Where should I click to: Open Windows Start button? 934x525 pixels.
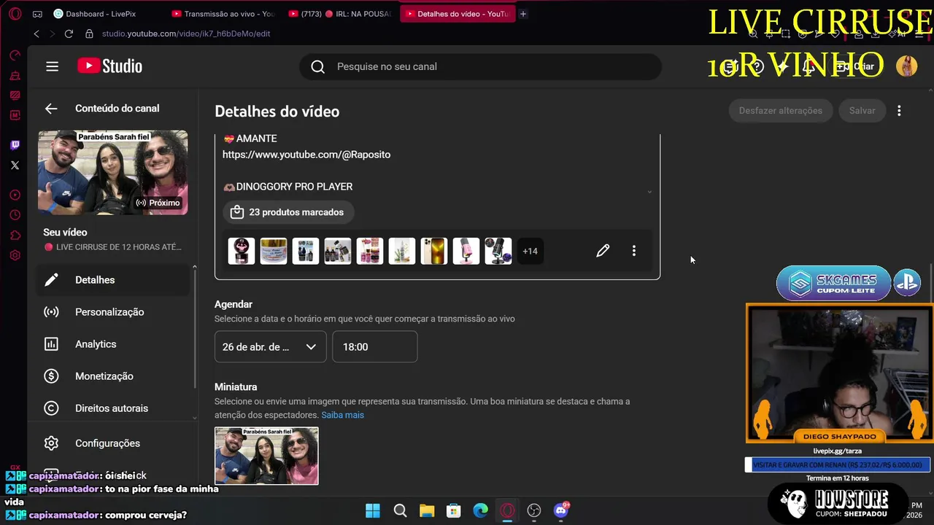(x=373, y=510)
